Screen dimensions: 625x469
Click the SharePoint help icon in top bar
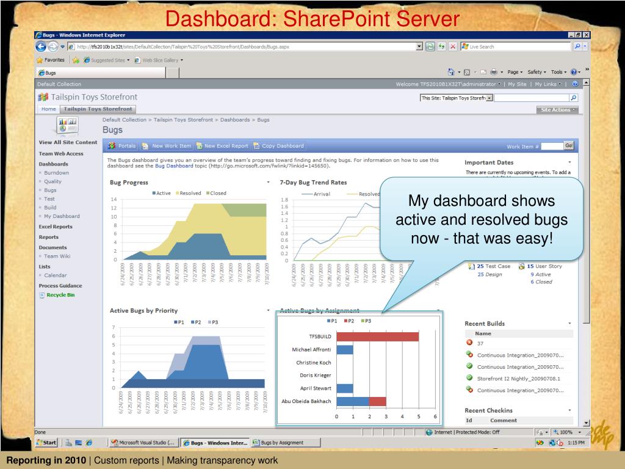tap(575, 84)
